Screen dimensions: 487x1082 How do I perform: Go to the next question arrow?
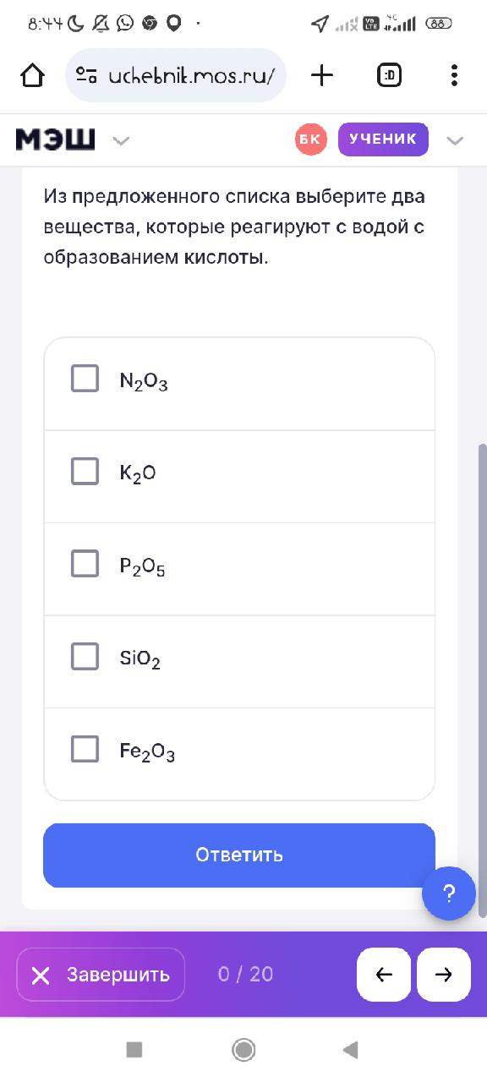pyautogui.click(x=444, y=975)
